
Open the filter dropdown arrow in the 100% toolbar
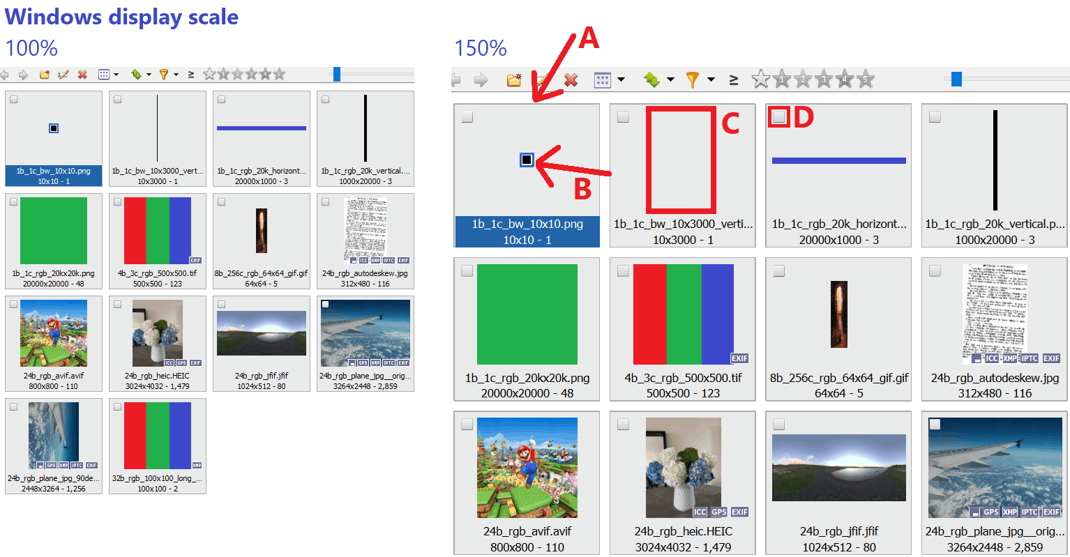[x=176, y=75]
